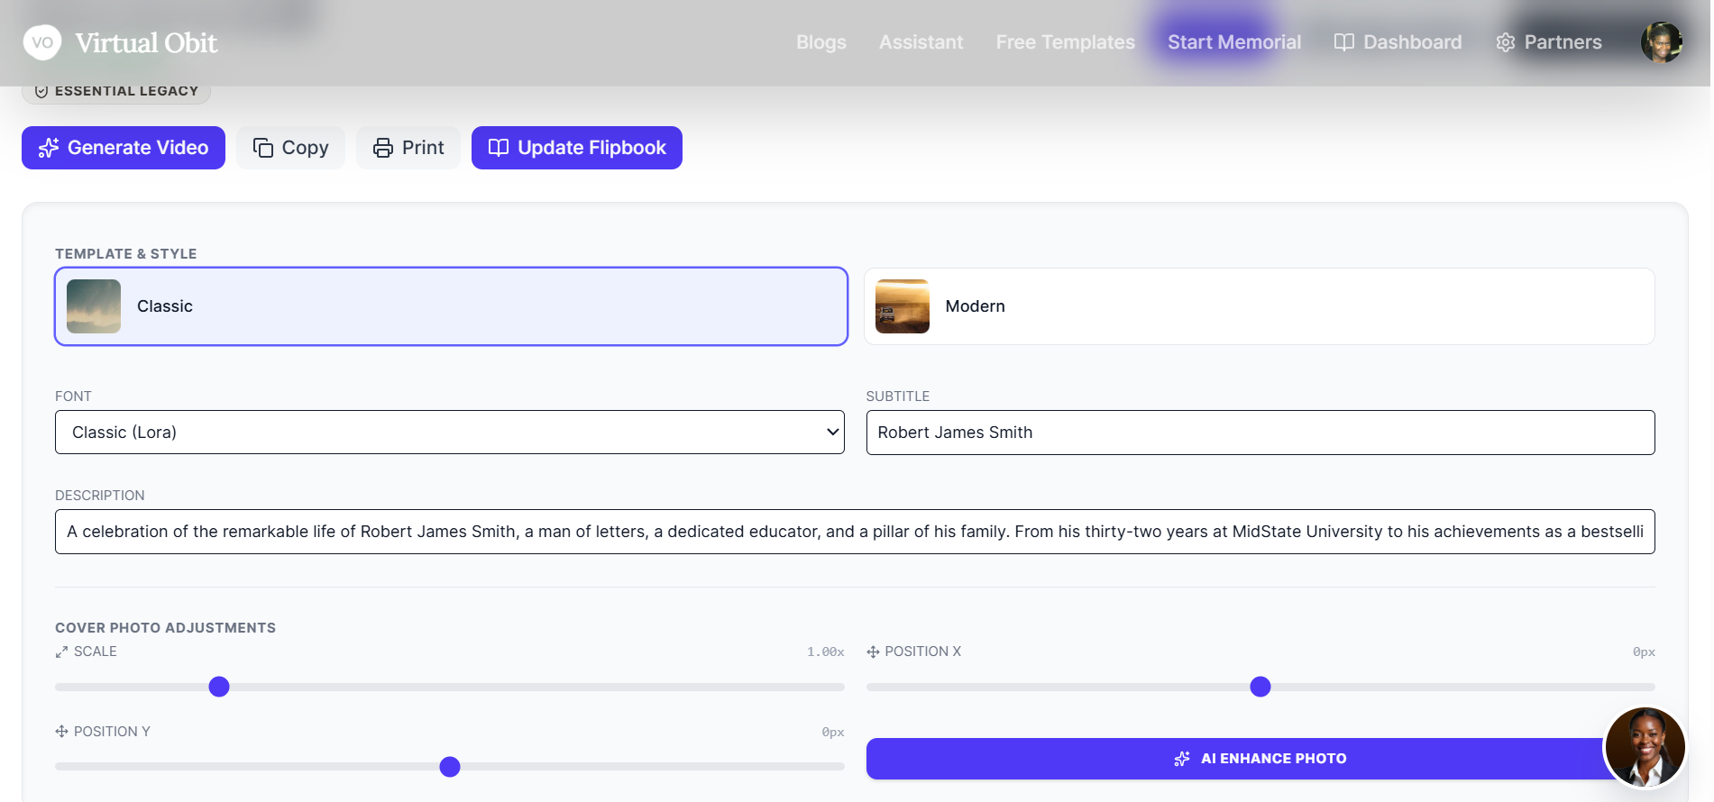Click the sparkle icon on AI Enhance Photo
The height and width of the screenshot is (802, 1714).
pyautogui.click(x=1182, y=759)
